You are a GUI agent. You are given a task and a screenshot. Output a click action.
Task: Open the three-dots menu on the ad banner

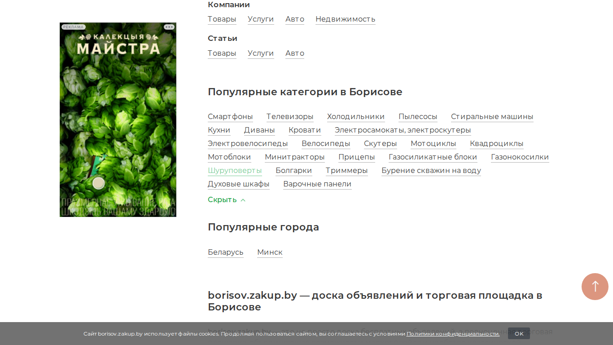[x=169, y=27]
